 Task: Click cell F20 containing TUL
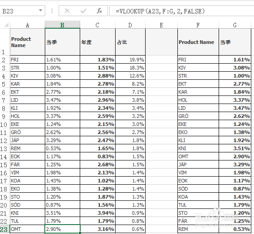point(198,205)
